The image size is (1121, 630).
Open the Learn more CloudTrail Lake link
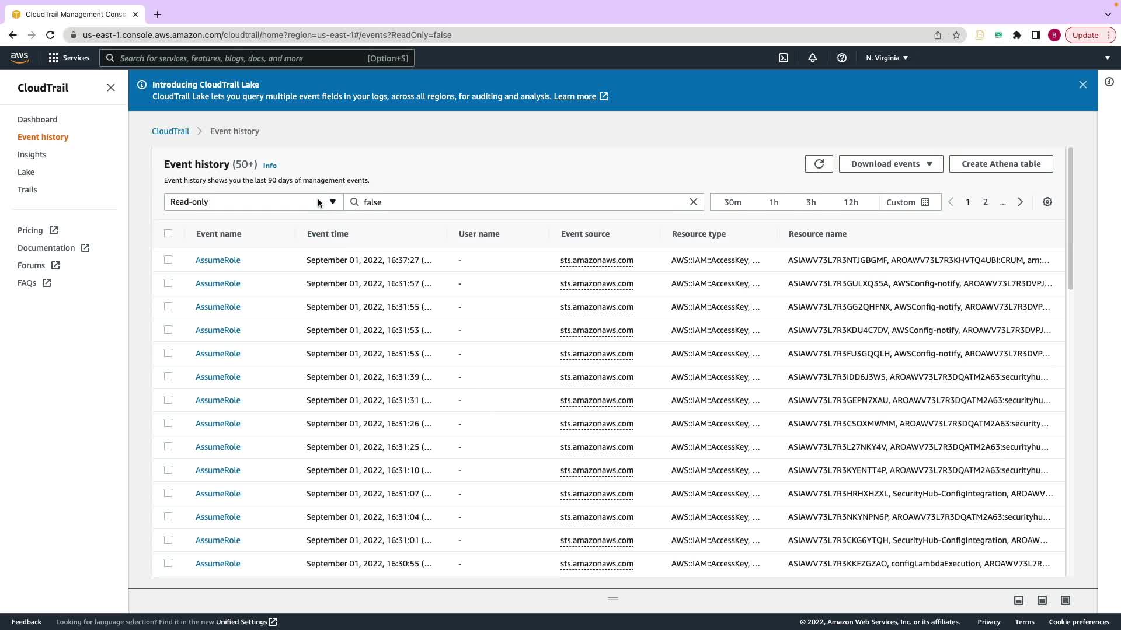(575, 96)
